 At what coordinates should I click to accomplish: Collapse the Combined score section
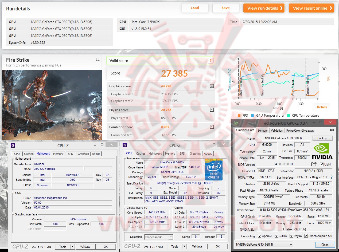[212, 127]
